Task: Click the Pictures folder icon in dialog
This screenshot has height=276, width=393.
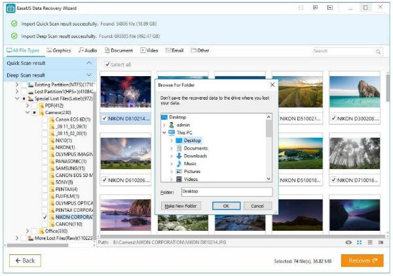Action: point(179,171)
